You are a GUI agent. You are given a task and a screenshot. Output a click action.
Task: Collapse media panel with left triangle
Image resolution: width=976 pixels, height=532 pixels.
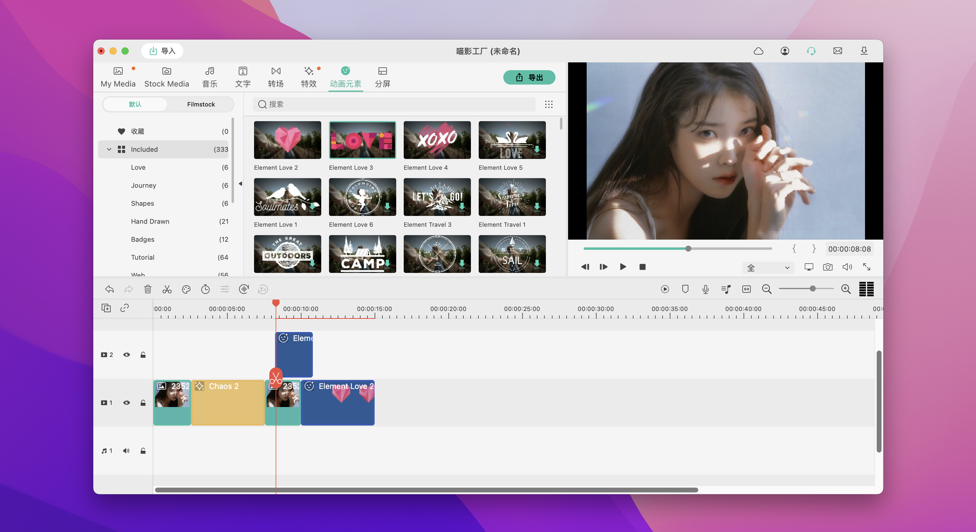pyautogui.click(x=240, y=184)
